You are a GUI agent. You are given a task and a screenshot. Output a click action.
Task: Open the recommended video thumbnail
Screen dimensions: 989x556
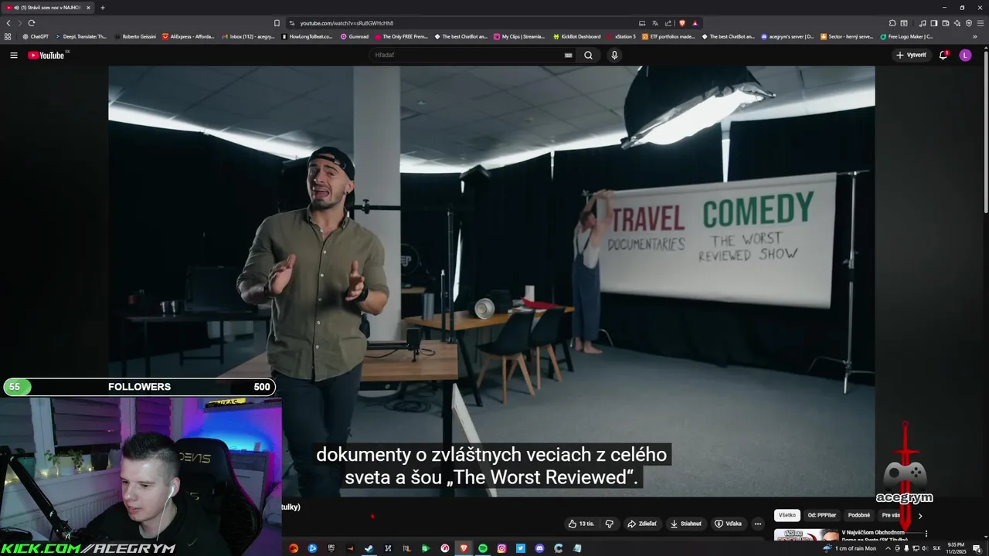(806, 534)
